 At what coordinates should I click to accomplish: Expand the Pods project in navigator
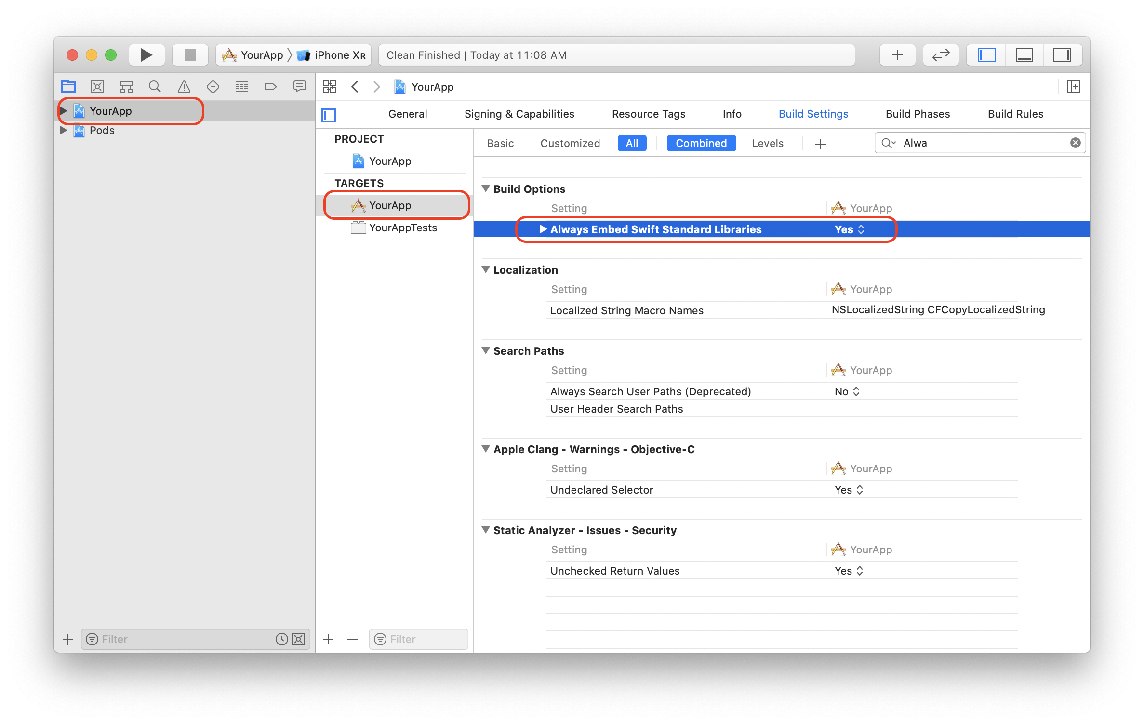pos(64,130)
